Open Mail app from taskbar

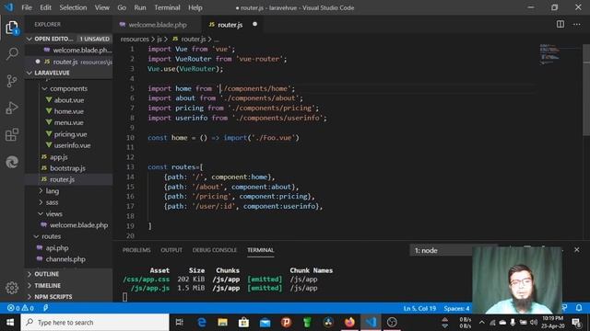(265, 323)
